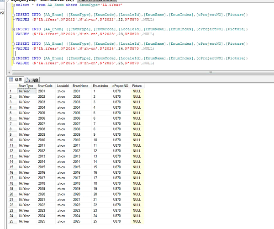Click the EnumType column header

(x=26, y=85)
